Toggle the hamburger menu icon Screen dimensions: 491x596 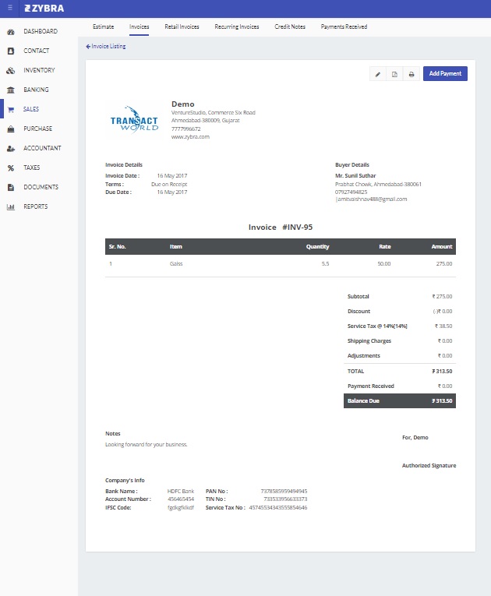[x=10, y=8]
